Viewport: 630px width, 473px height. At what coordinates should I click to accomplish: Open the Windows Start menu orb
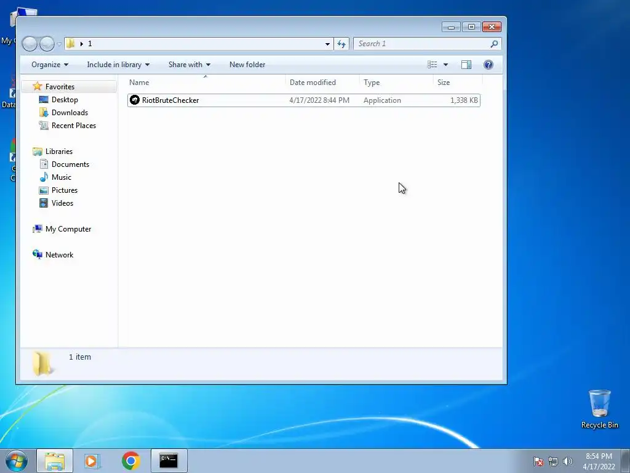tap(17, 461)
